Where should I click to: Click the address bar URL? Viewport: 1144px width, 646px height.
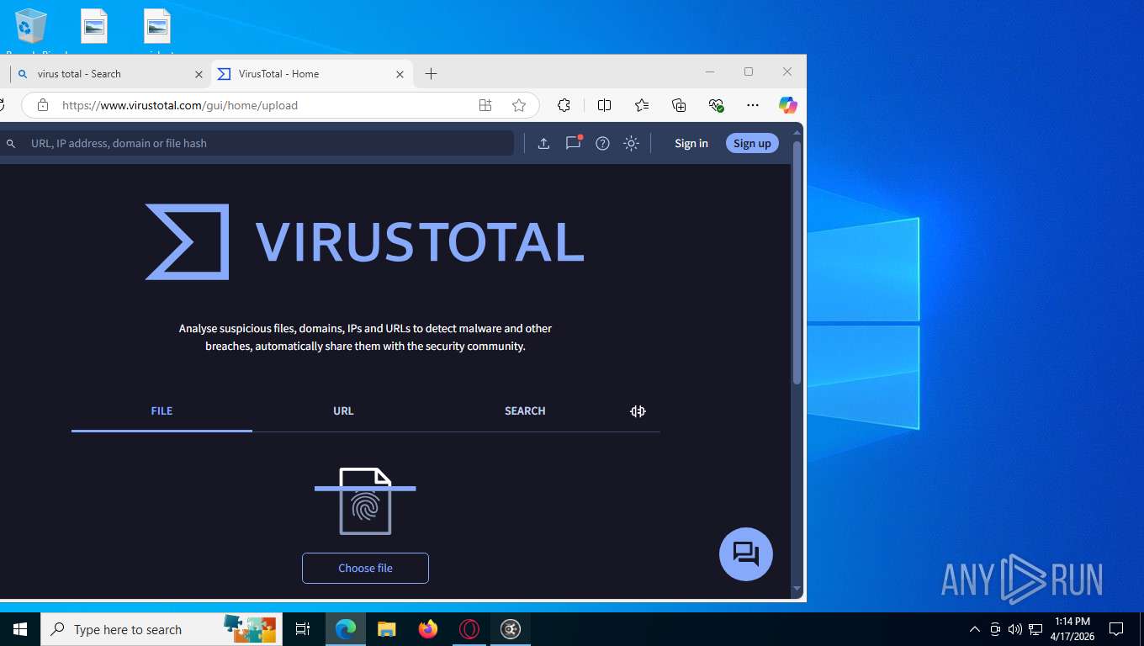pos(180,105)
